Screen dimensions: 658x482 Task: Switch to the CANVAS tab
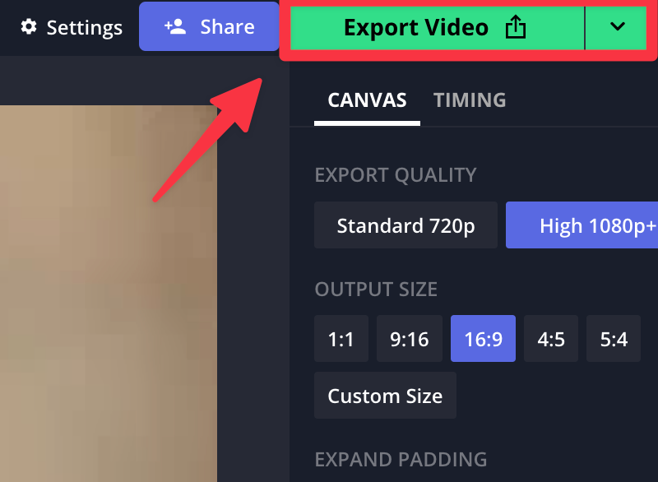367,100
